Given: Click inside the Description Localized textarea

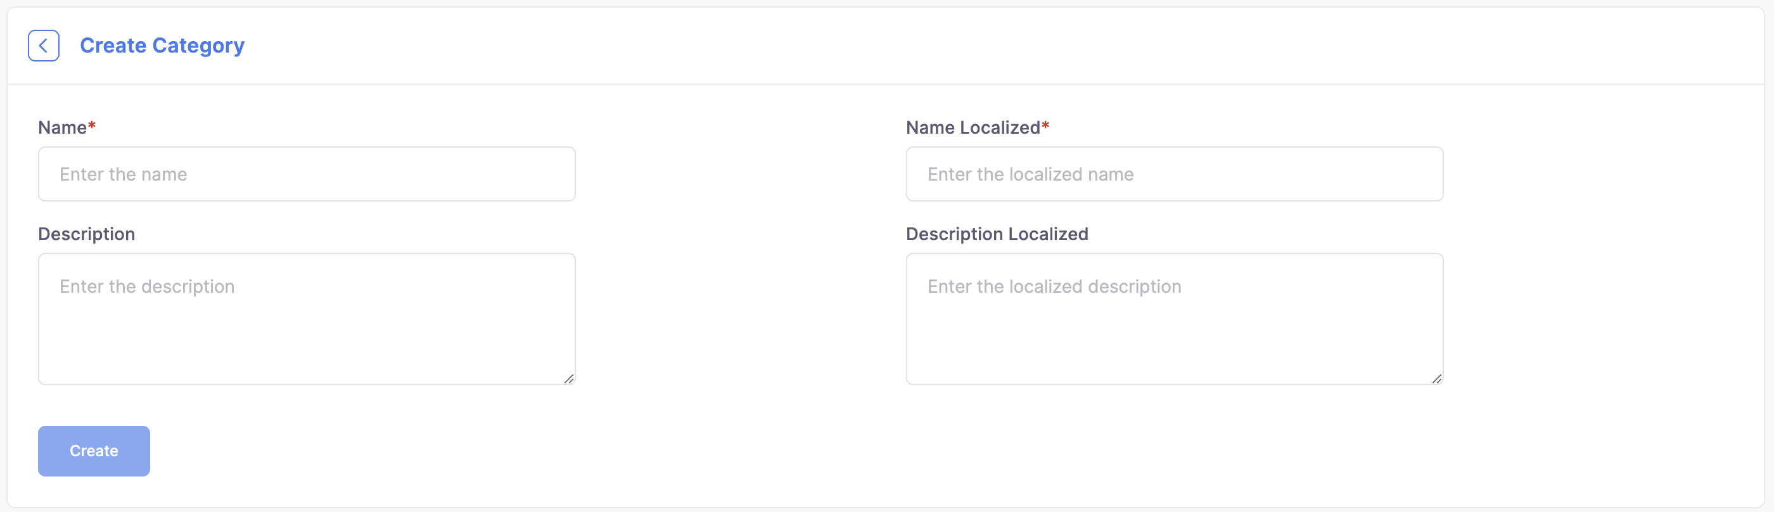Looking at the screenshot, I should pyautogui.click(x=1174, y=318).
